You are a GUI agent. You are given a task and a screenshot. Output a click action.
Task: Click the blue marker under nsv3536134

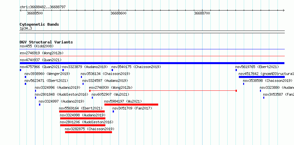pyautogui.click(x=81, y=77)
